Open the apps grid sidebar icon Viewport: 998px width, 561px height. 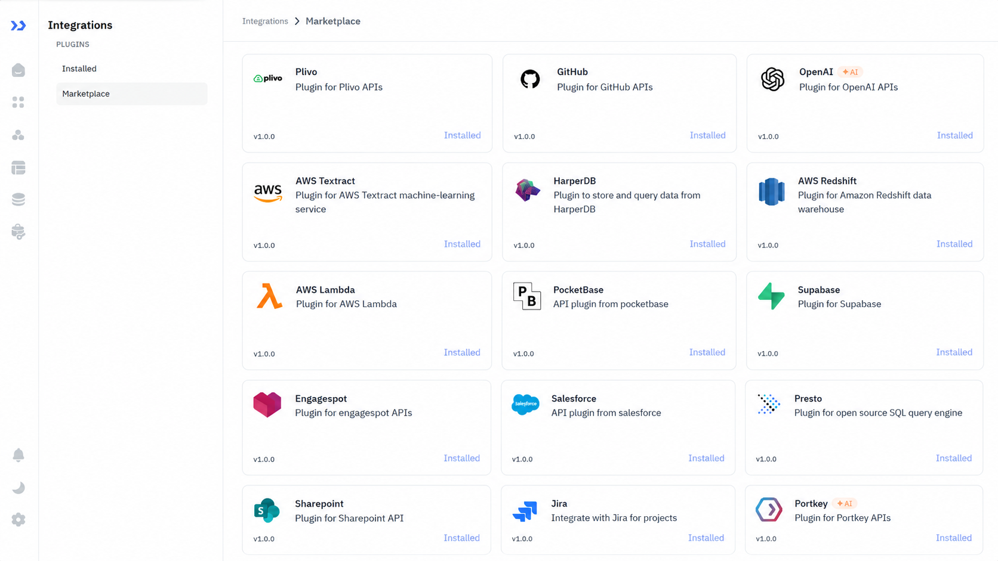point(19,103)
